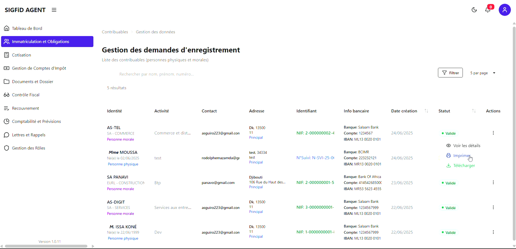Viewport: 516px width, 249px height.
Task: Open row actions for M. ISSA KONÉ
Action: (493, 232)
